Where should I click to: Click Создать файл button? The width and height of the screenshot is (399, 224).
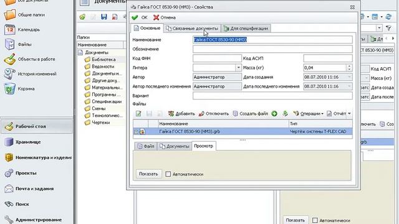tap(251, 113)
